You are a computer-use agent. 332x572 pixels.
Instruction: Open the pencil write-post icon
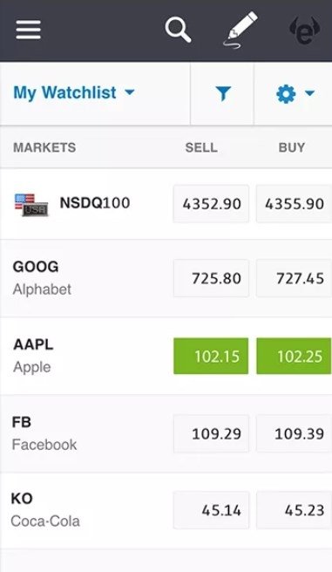tap(241, 30)
